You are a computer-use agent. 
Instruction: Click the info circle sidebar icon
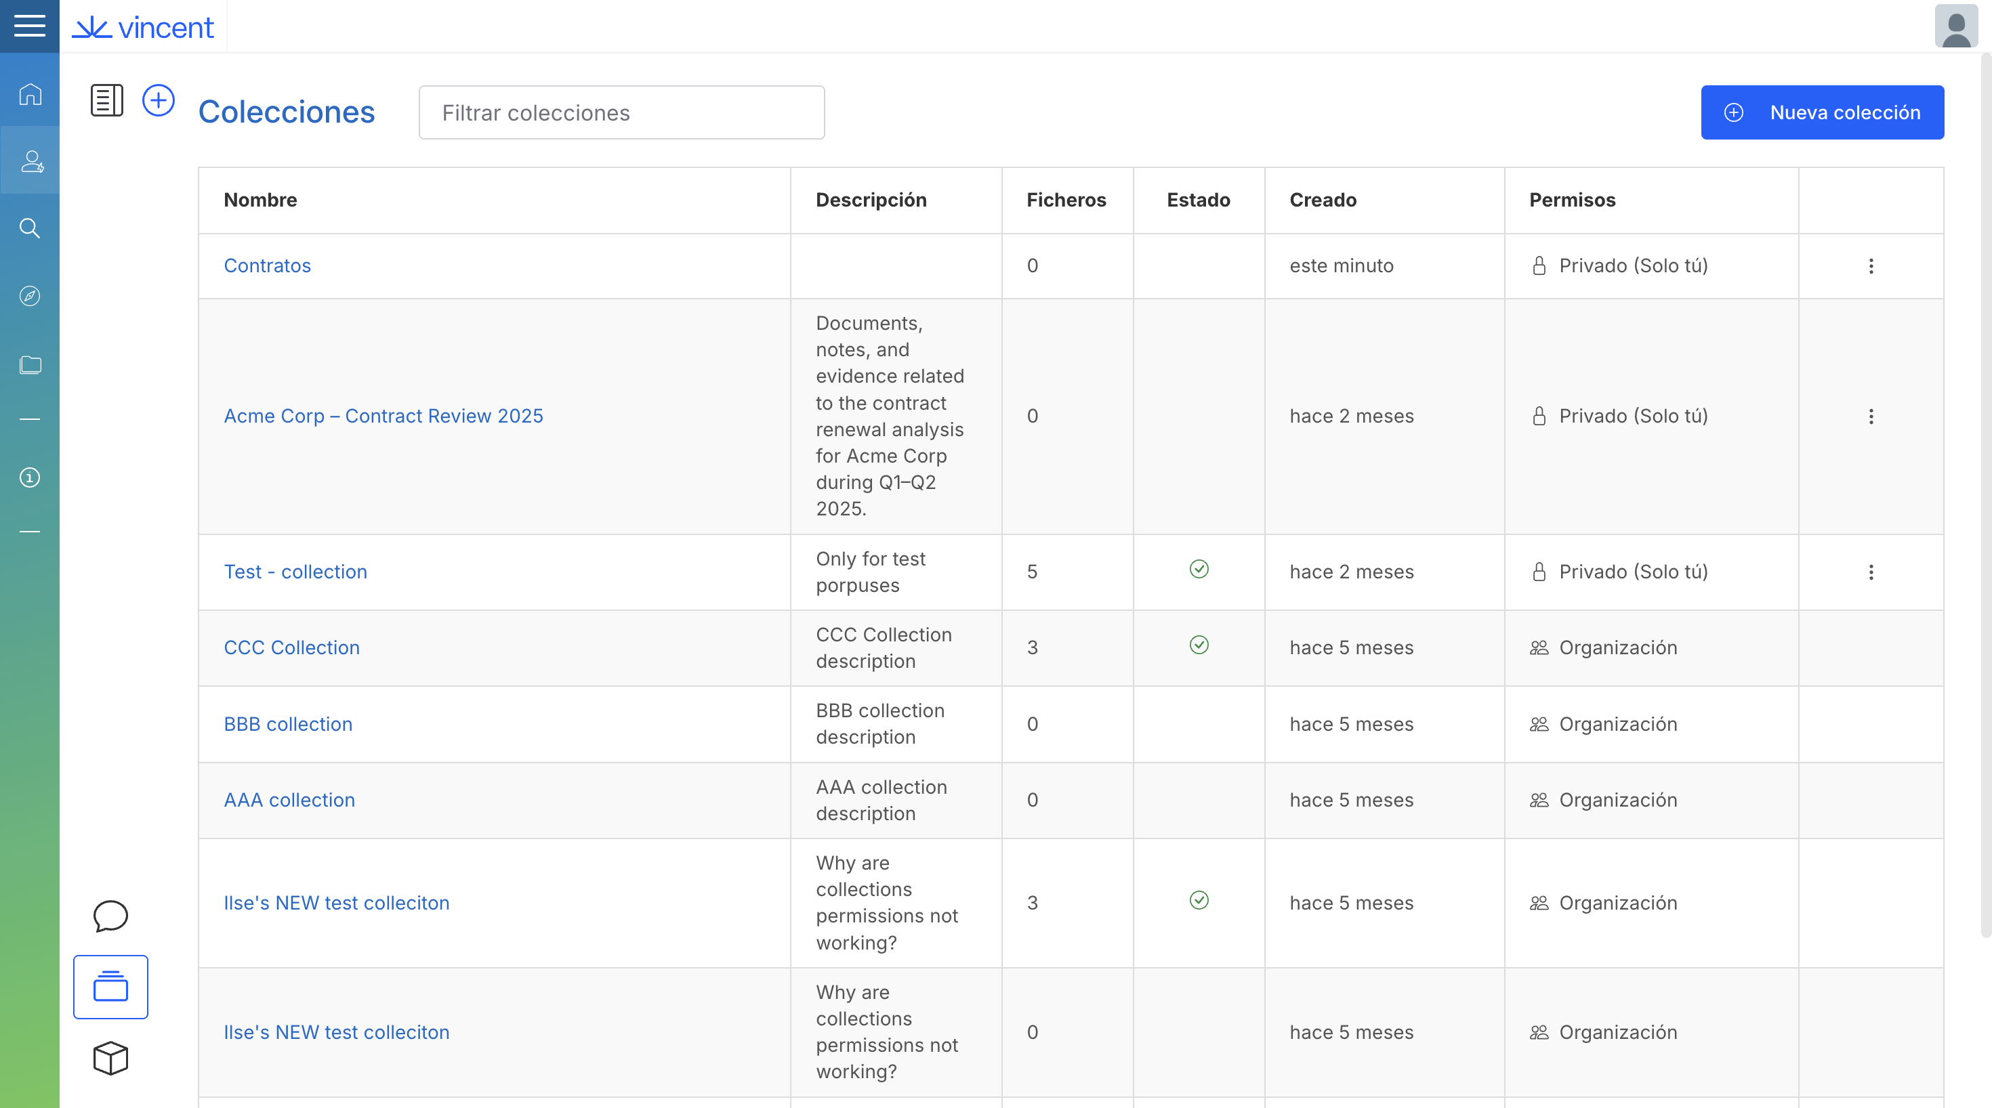29,477
